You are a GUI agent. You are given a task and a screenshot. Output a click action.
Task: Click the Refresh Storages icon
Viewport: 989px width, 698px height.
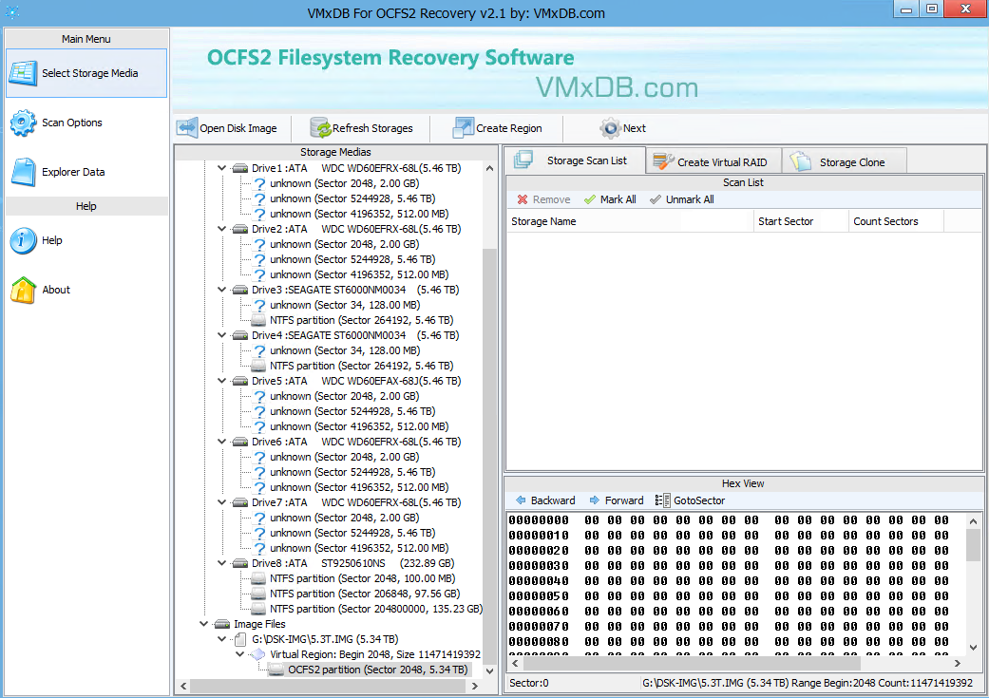coord(320,128)
